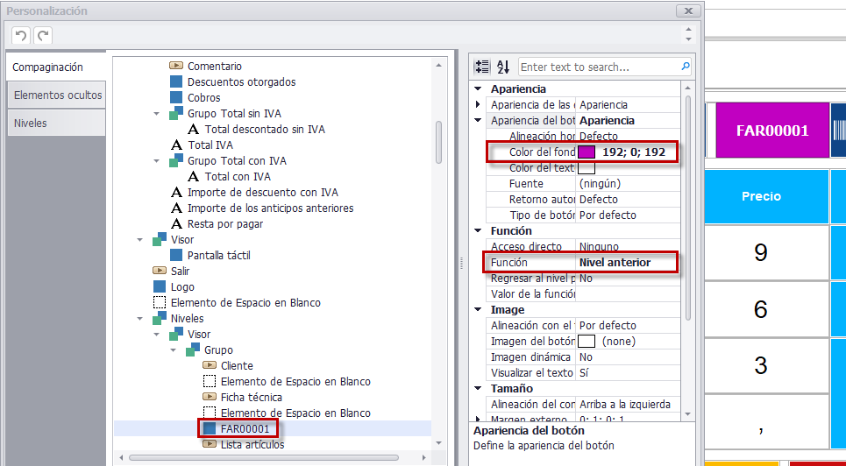Click the Color del fondo magenta swatch
Image resolution: width=846 pixels, height=466 pixels.
[587, 152]
